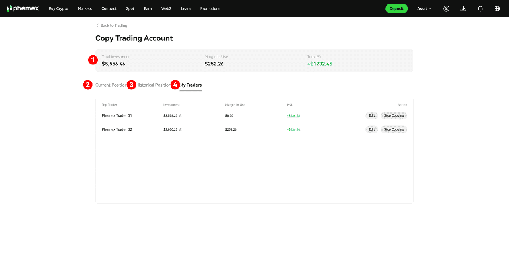This screenshot has height=254, width=509.
Task: Select the My Traders tab
Action: (x=191, y=85)
